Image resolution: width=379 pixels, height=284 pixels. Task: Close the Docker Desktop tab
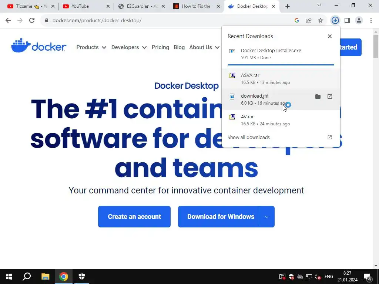pyautogui.click(x=274, y=6)
